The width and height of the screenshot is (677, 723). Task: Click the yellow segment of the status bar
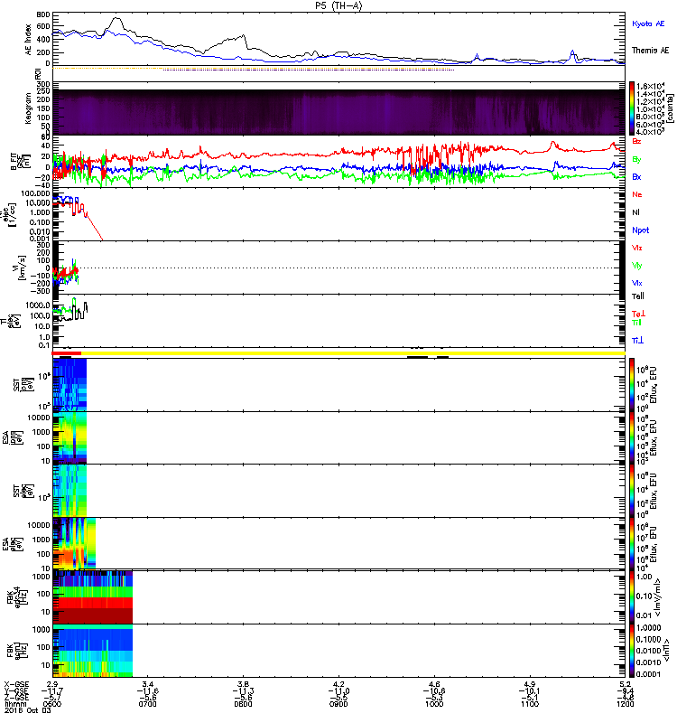[x=353, y=353]
